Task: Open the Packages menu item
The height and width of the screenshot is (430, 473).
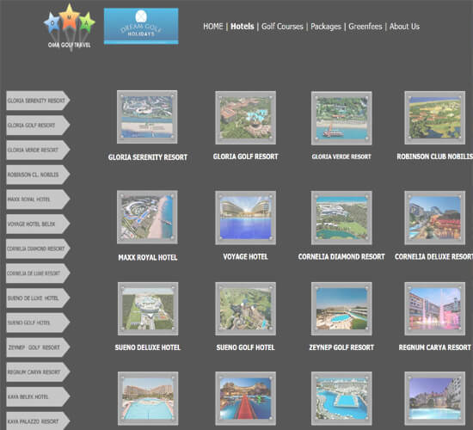Action: pyautogui.click(x=326, y=27)
